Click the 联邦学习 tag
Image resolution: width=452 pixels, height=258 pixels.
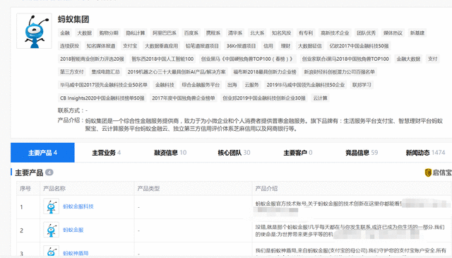362,85
